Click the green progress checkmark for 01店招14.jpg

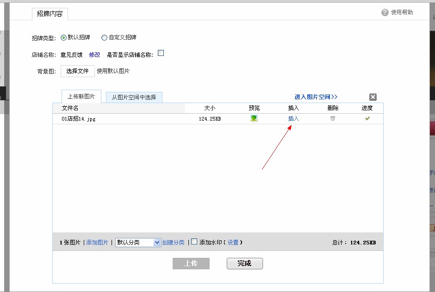click(367, 118)
